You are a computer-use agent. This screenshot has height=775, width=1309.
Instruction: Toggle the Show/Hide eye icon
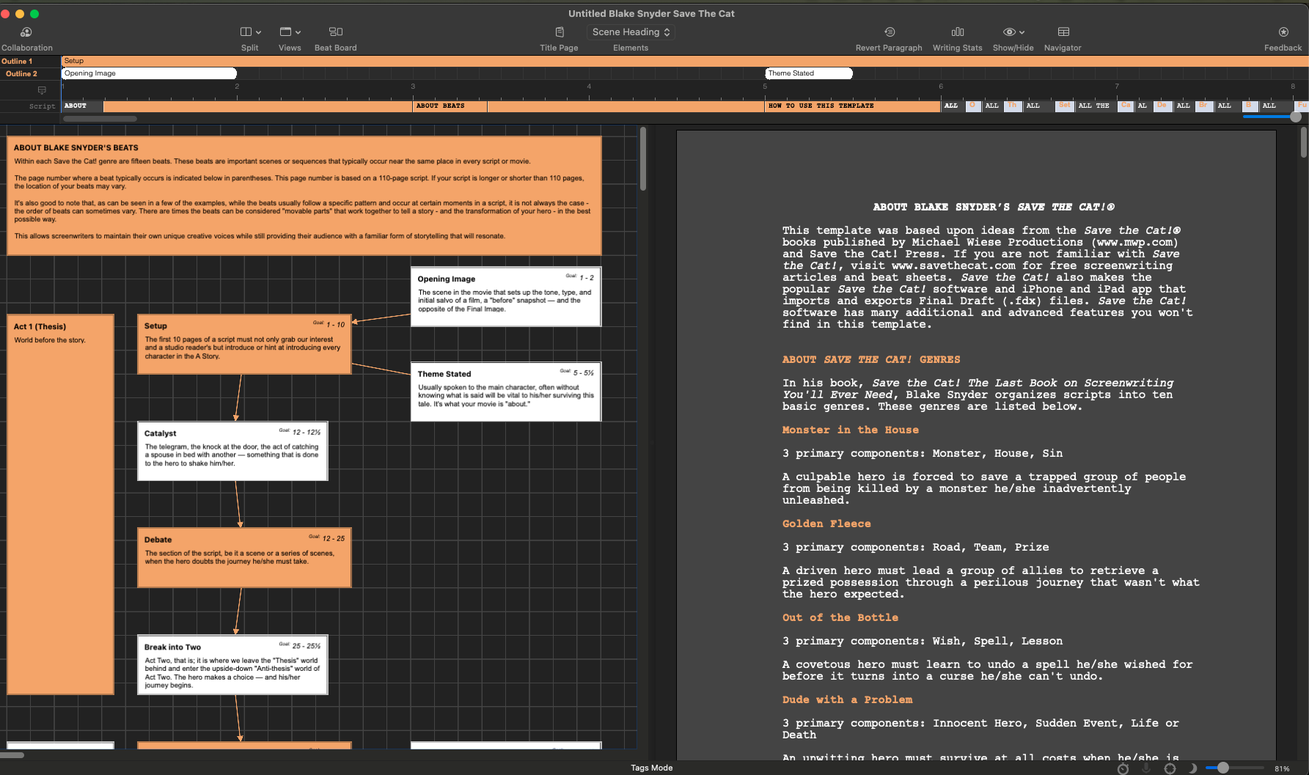point(1009,32)
